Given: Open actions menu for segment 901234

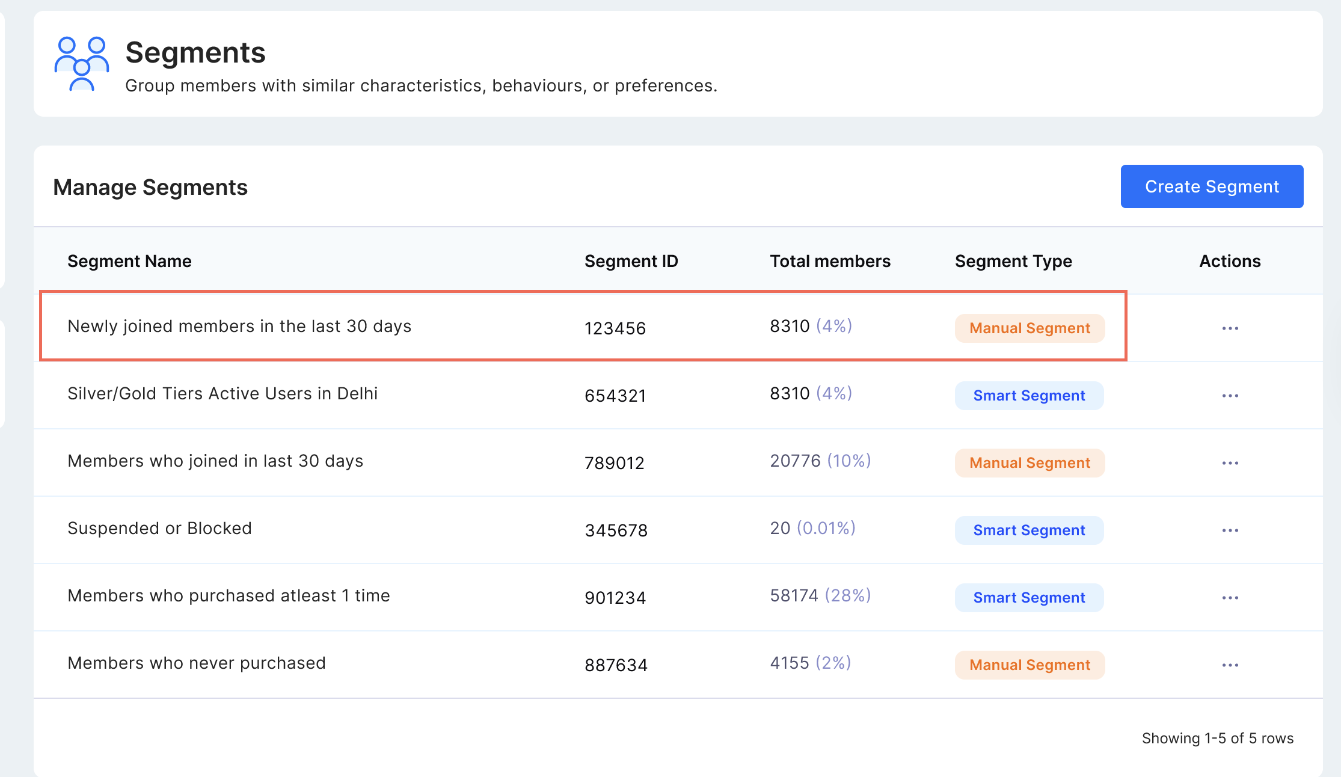Looking at the screenshot, I should click(1230, 598).
